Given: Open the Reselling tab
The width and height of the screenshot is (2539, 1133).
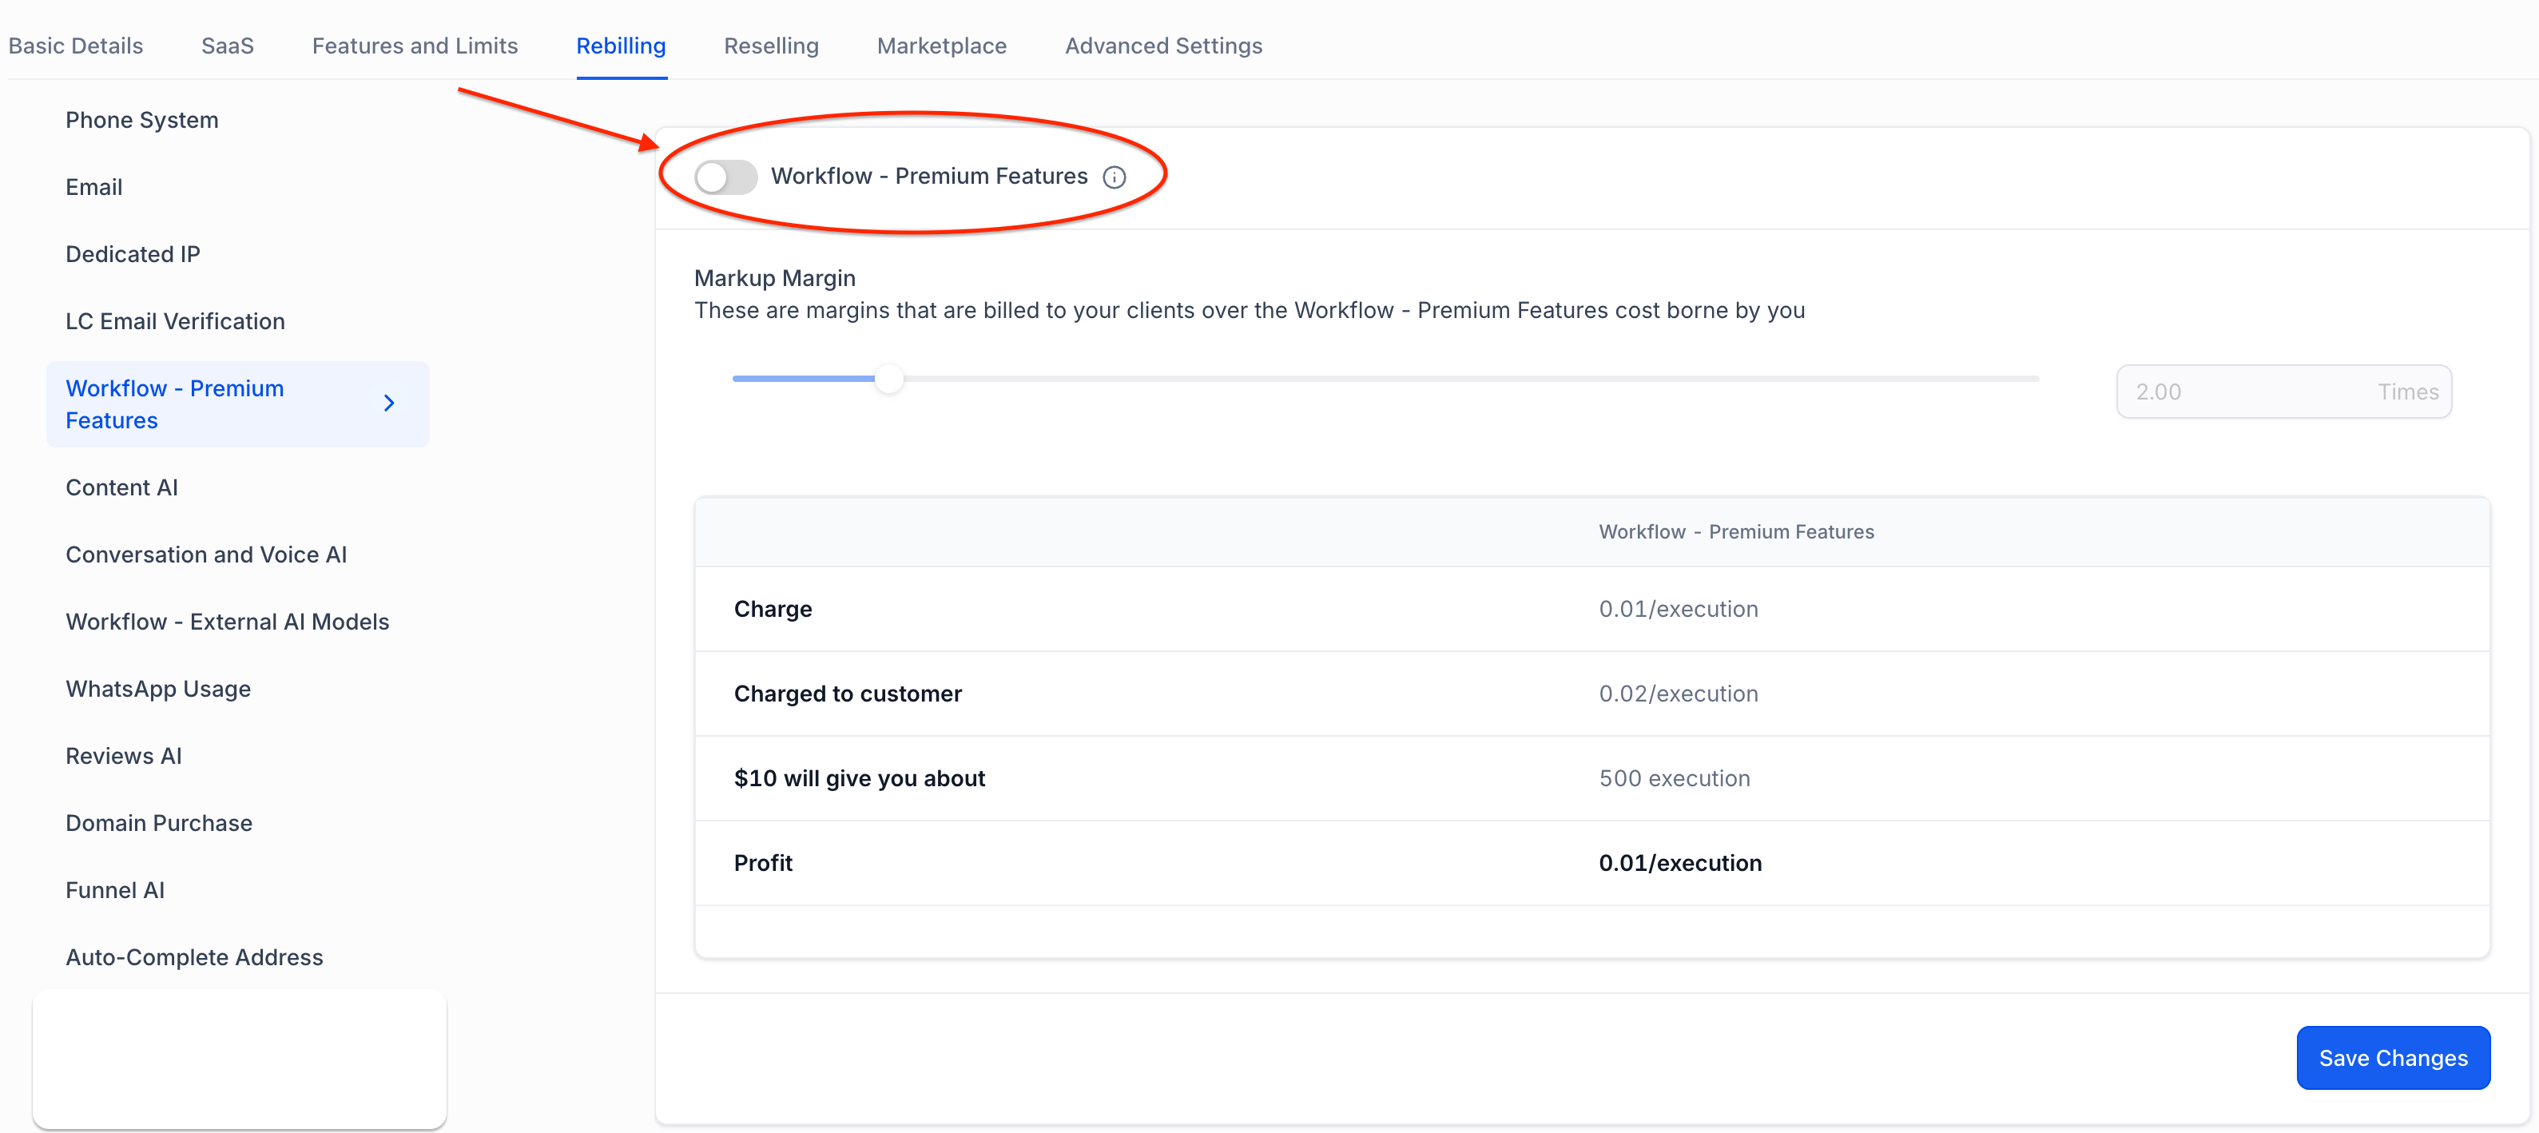Looking at the screenshot, I should tap(771, 46).
